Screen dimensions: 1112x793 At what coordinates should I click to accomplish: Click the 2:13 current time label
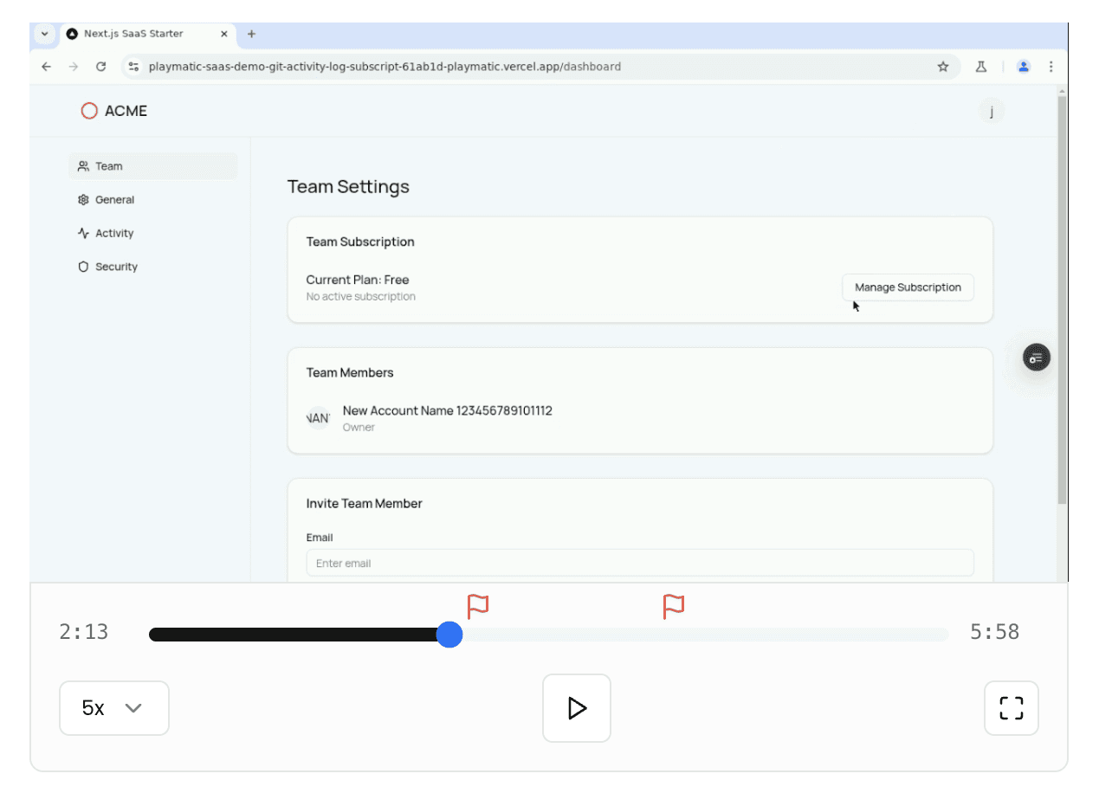pyautogui.click(x=84, y=632)
